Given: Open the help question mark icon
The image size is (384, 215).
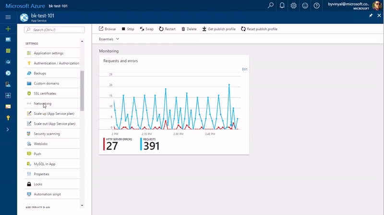Looking at the screenshot, I should coord(317,6).
